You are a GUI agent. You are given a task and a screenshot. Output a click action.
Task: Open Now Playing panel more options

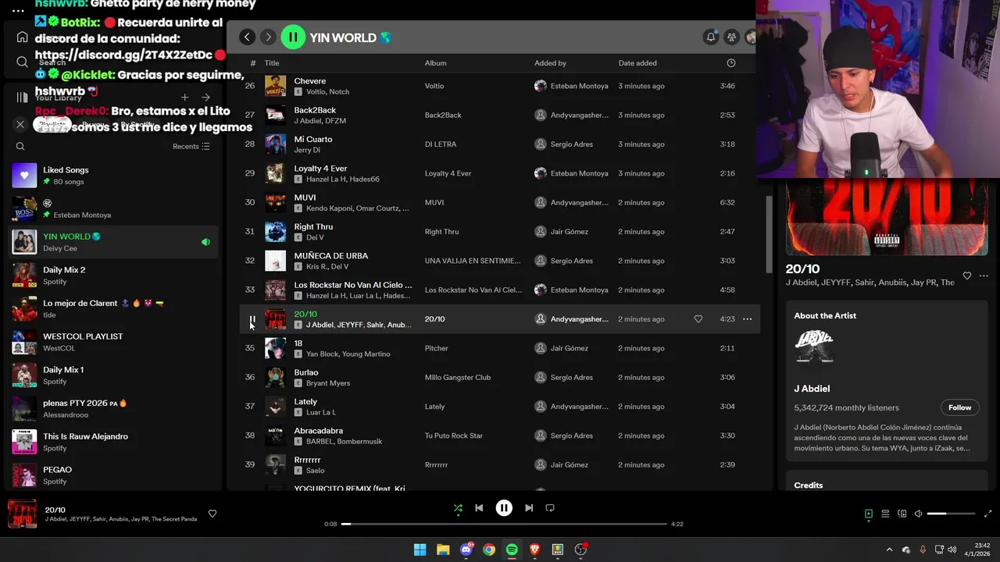coord(984,276)
